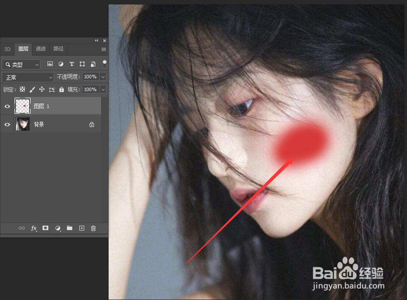
Task: Open the 路径 (Paths) tab
Action: pyautogui.click(x=59, y=49)
